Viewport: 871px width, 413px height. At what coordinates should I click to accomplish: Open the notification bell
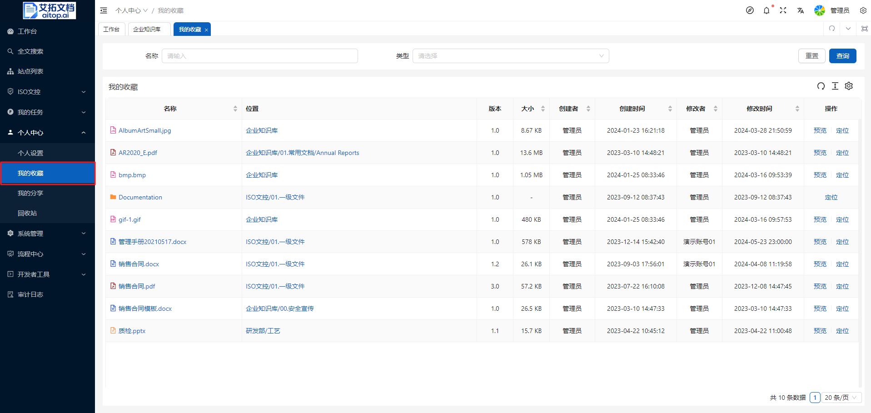pos(766,10)
